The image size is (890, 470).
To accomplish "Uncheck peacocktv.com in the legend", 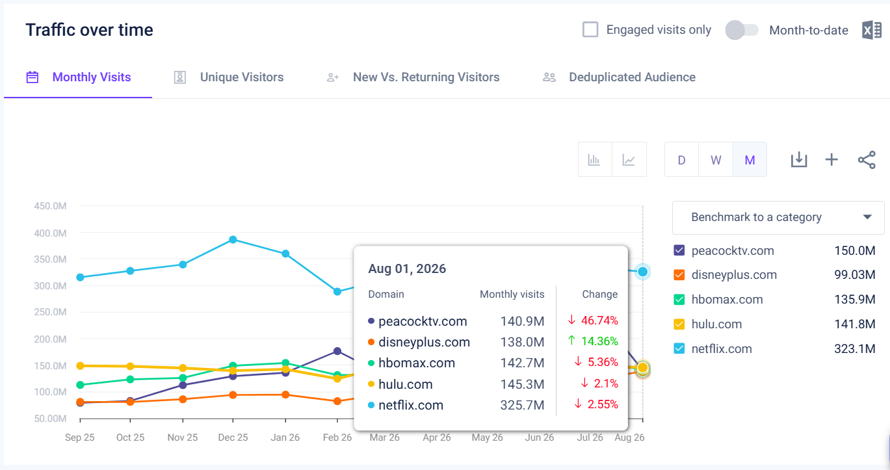I will pyautogui.click(x=679, y=250).
